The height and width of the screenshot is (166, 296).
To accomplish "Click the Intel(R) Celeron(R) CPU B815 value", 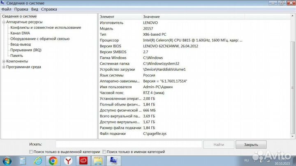I will point(192,40).
